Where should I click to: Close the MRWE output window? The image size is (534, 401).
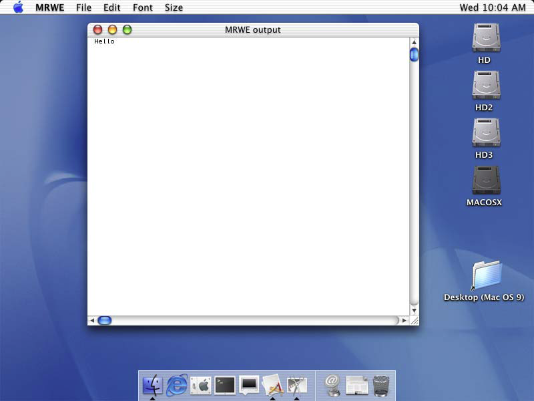coord(97,29)
